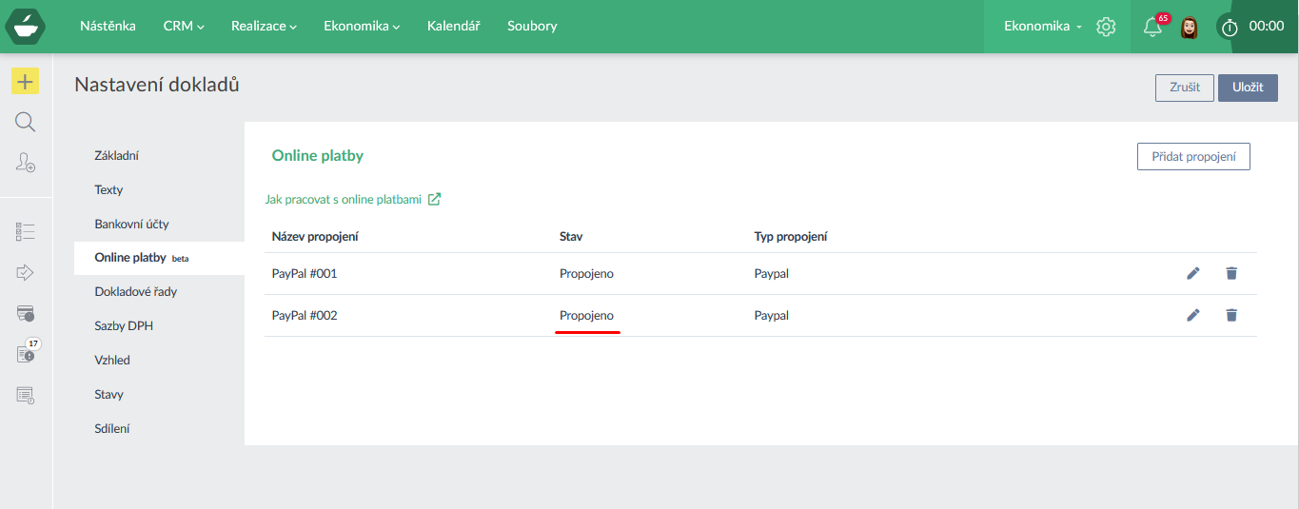Open notifications bell with 65 badge
1299x509 pixels.
coord(1152,27)
